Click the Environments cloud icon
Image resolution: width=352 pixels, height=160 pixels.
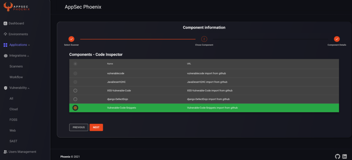click(5, 34)
